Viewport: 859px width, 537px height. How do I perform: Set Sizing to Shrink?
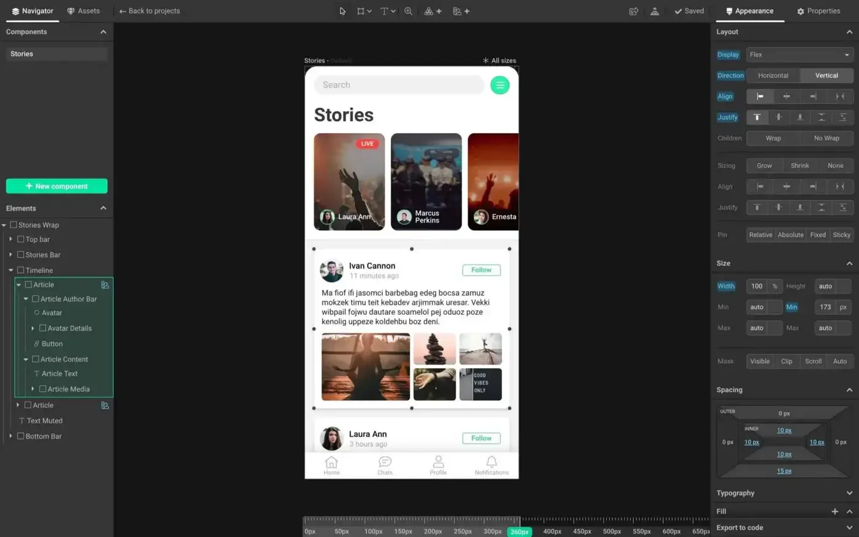(x=800, y=166)
